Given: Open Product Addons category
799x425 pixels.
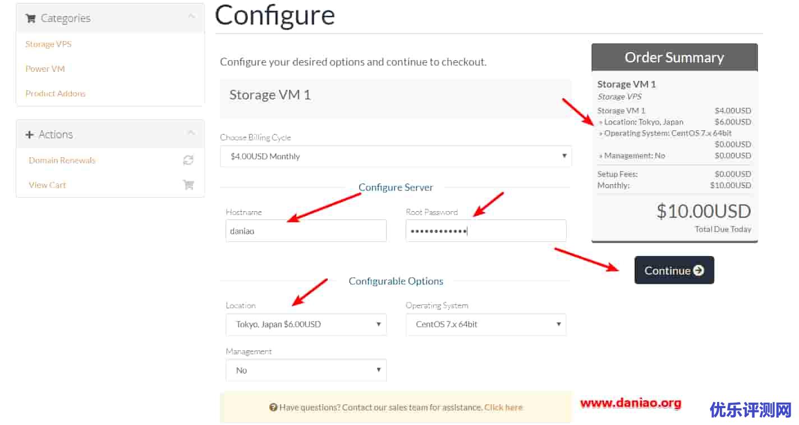Looking at the screenshot, I should (56, 94).
